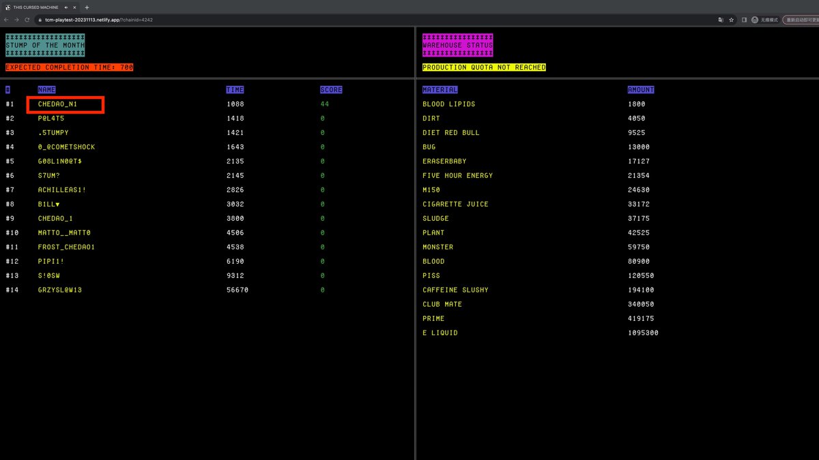Click the ERASERBABY material

pos(444,162)
